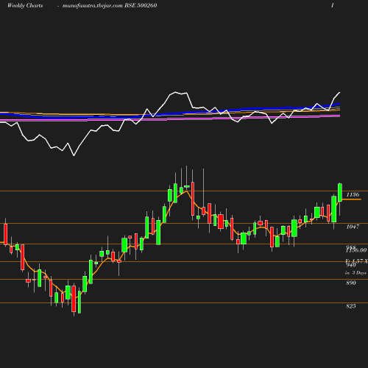Screen dimensions: 368x368
Task: Select the 890 price level label
Action: click(x=351, y=283)
